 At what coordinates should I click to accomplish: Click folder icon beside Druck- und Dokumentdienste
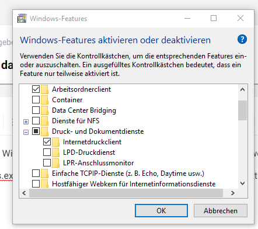(x=44, y=131)
